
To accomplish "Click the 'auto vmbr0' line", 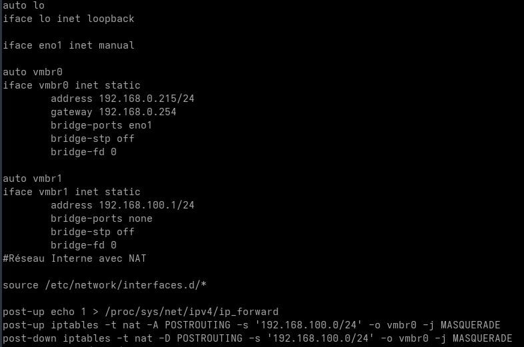I will pyautogui.click(x=33, y=72).
